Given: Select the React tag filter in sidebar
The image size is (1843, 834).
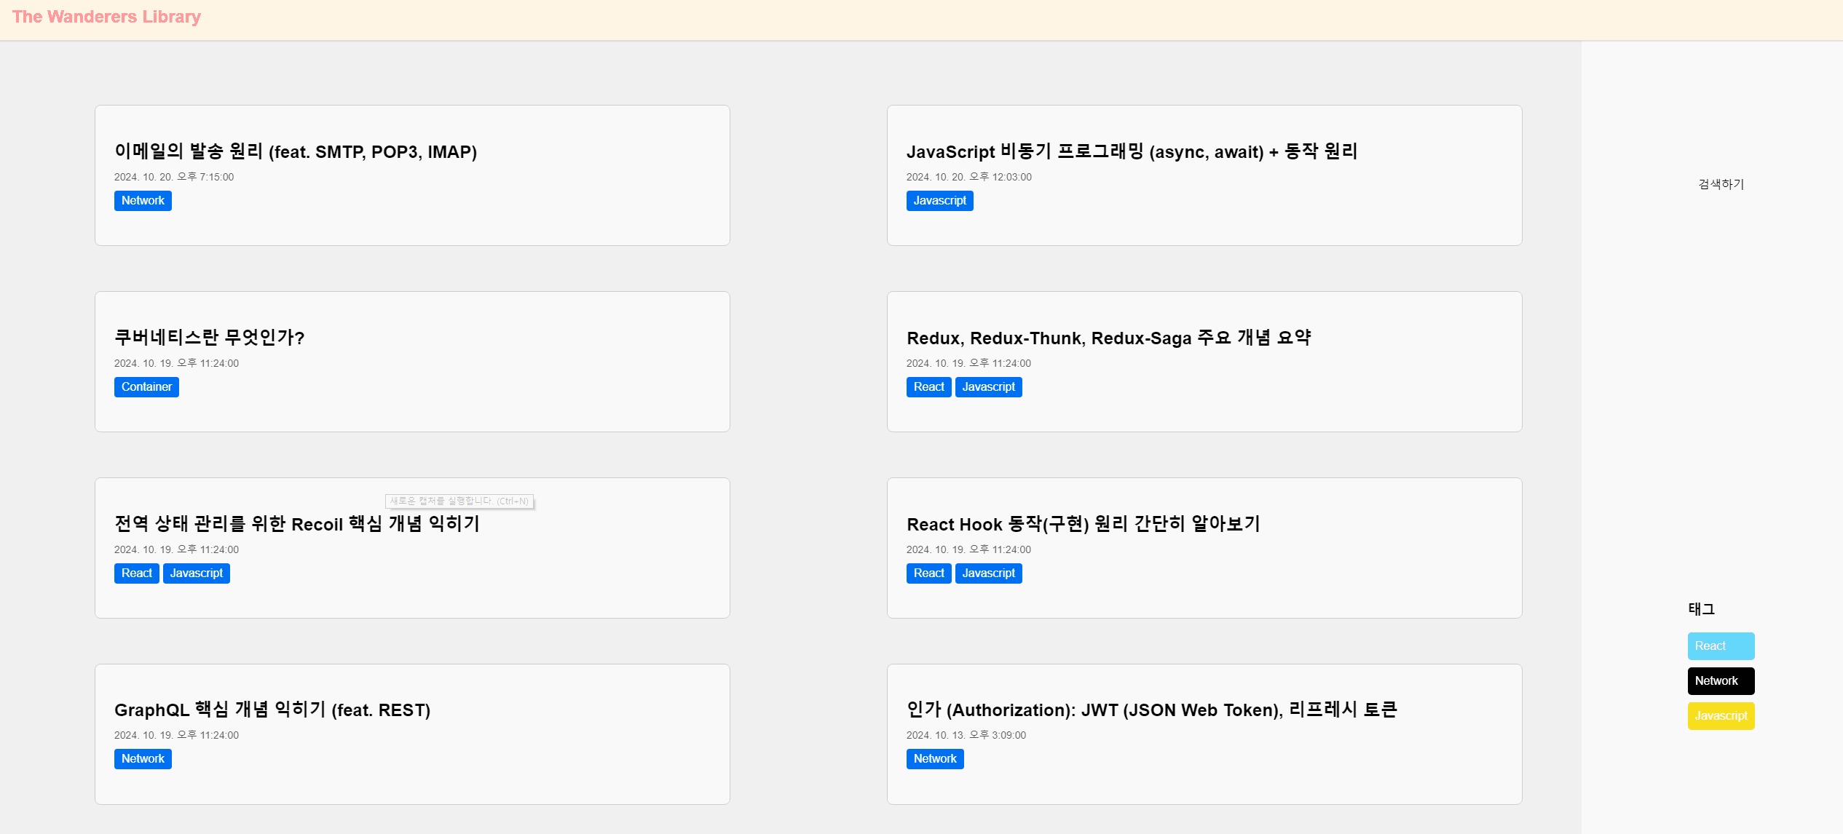Looking at the screenshot, I should coord(1720,646).
